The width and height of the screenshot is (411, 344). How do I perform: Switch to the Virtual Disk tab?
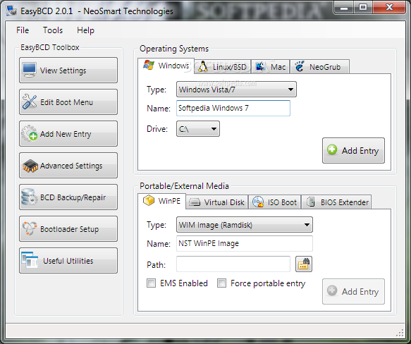click(216, 202)
